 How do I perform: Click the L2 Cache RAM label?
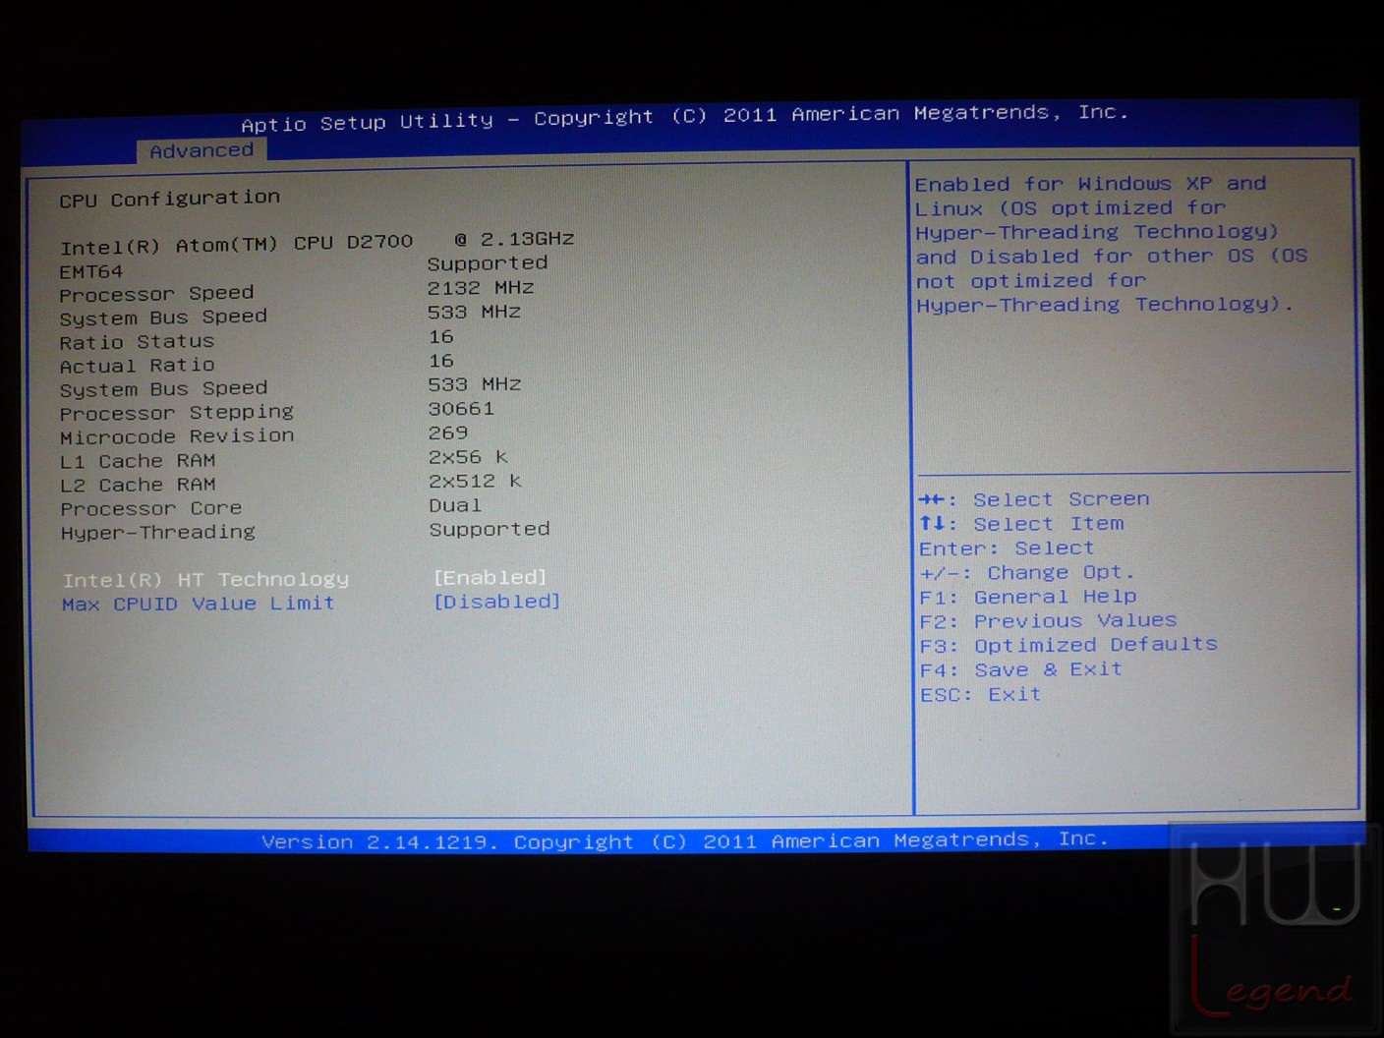click(138, 485)
